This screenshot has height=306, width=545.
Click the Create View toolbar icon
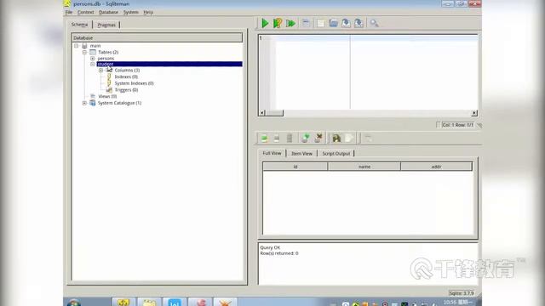pyautogui.click(x=306, y=23)
